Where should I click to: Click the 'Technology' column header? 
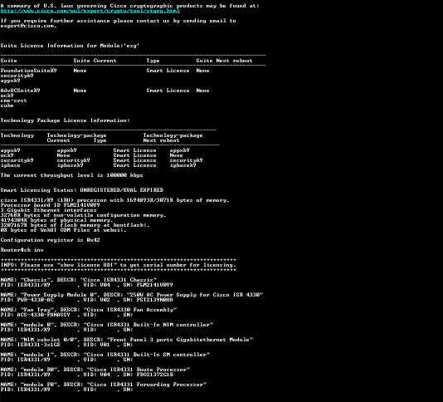(17, 135)
